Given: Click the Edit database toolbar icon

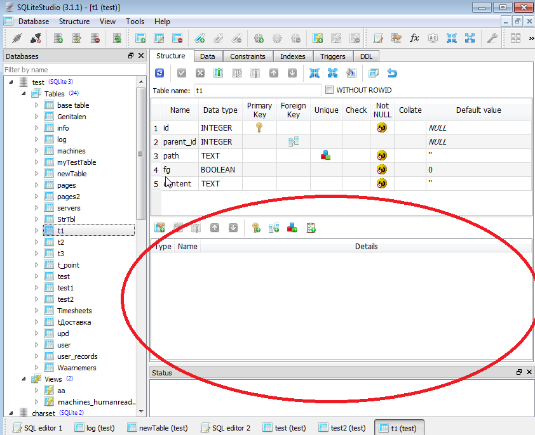Looking at the screenshot, I should [x=77, y=38].
